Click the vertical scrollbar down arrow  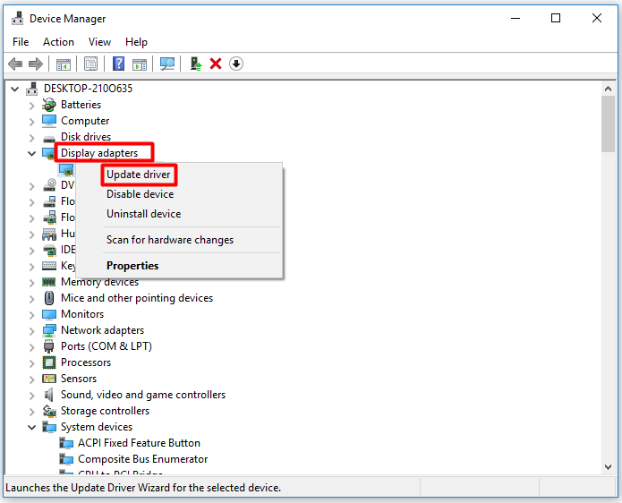click(x=609, y=466)
